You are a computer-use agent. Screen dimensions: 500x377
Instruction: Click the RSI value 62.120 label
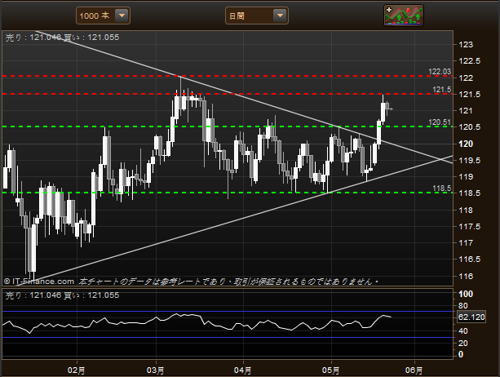471,317
